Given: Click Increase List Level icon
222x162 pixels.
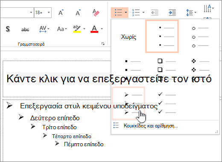Looking at the screenshot, I should tap(172, 12).
